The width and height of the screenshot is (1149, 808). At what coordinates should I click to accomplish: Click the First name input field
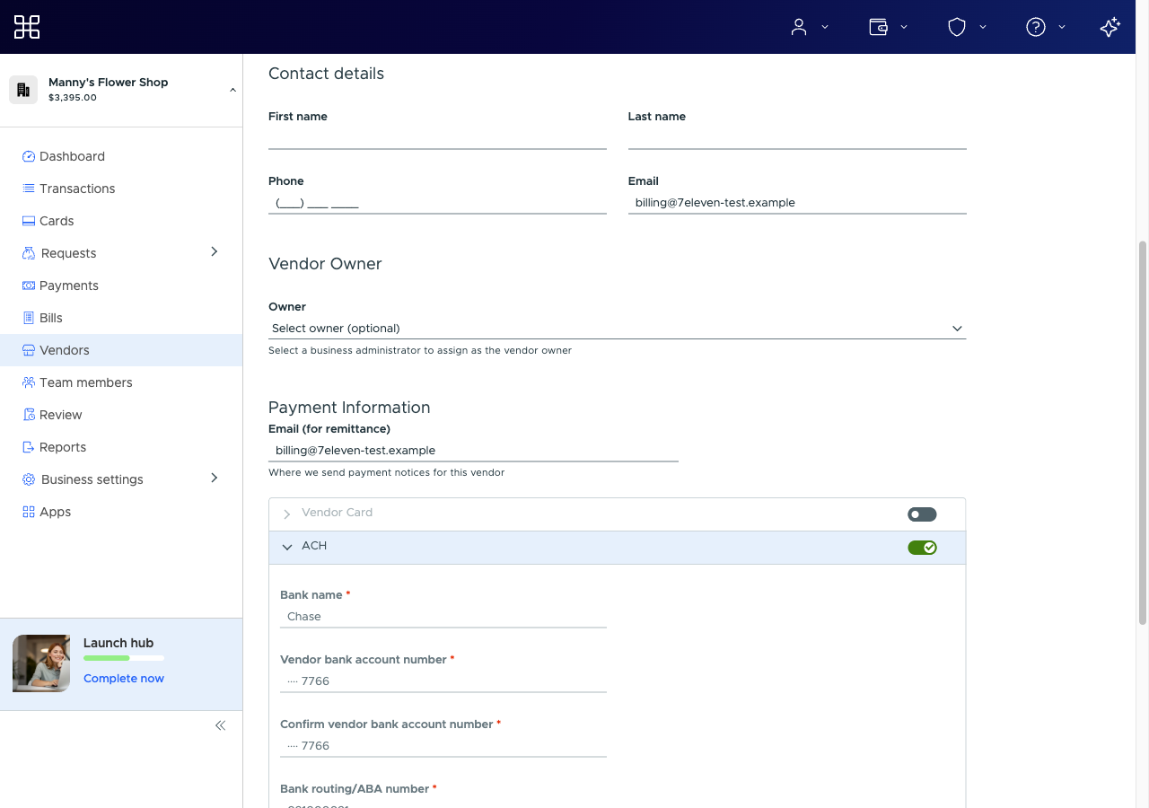click(437, 138)
